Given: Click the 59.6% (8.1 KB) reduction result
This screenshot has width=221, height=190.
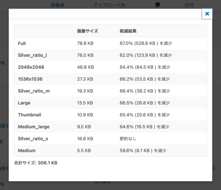Looking at the screenshot, I should click(143, 151).
